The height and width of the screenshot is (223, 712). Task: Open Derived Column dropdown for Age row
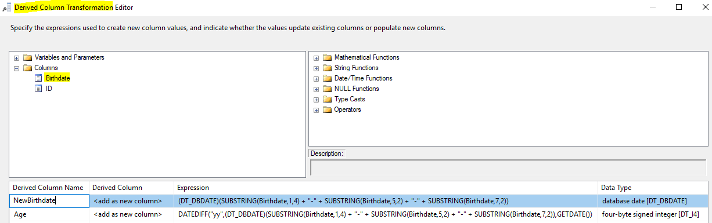(x=132, y=214)
